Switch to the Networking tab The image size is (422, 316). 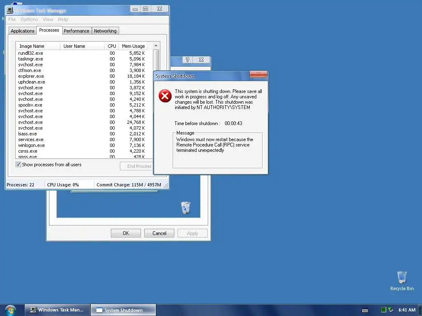click(105, 31)
